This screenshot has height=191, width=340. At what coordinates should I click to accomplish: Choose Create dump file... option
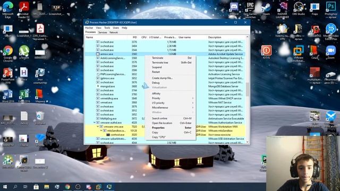point(171,78)
